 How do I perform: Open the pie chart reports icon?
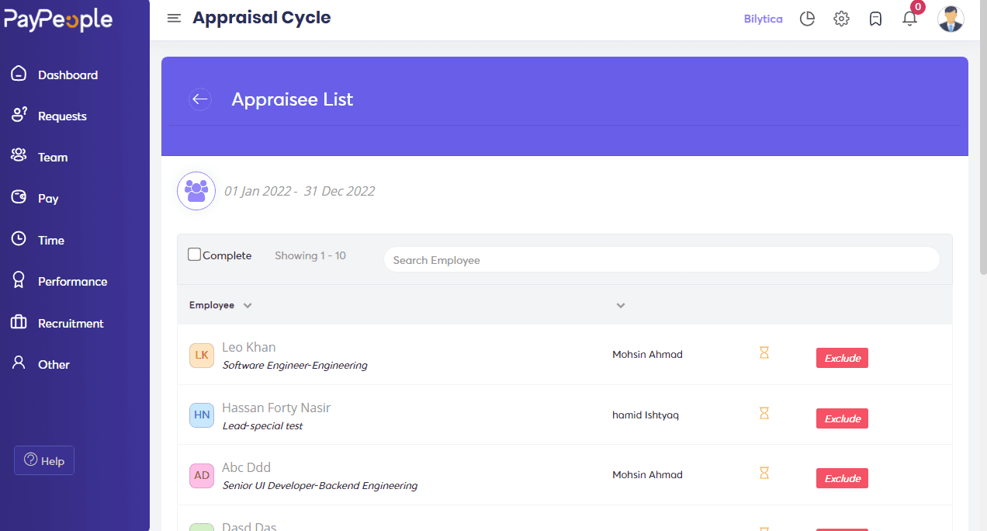[x=807, y=19]
